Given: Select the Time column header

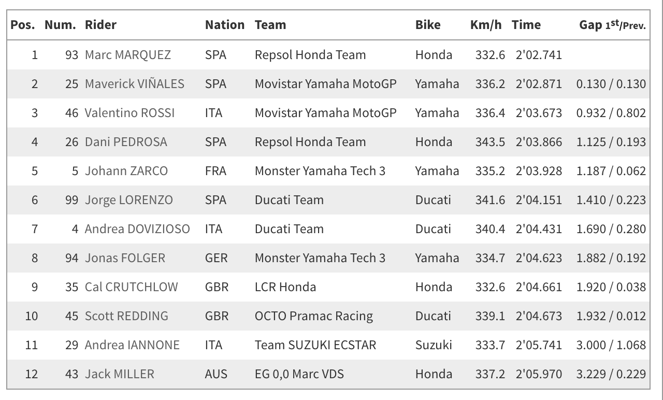Looking at the screenshot, I should point(526,25).
